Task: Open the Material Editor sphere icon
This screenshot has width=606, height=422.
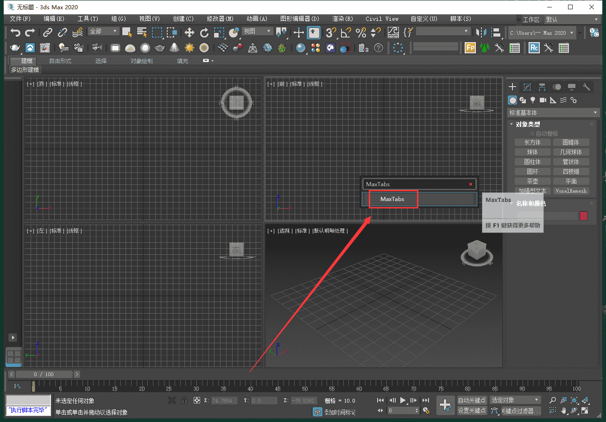Action: click(x=301, y=48)
